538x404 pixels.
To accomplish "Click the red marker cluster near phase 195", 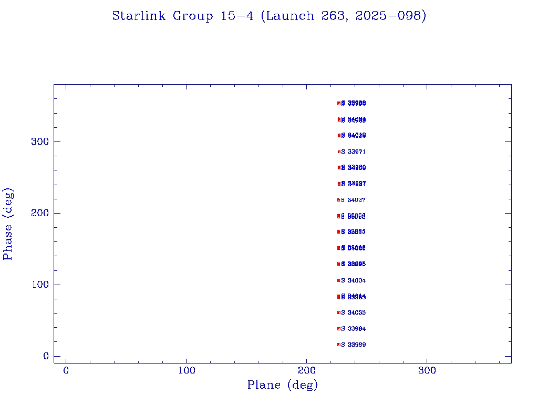I will 339,216.
